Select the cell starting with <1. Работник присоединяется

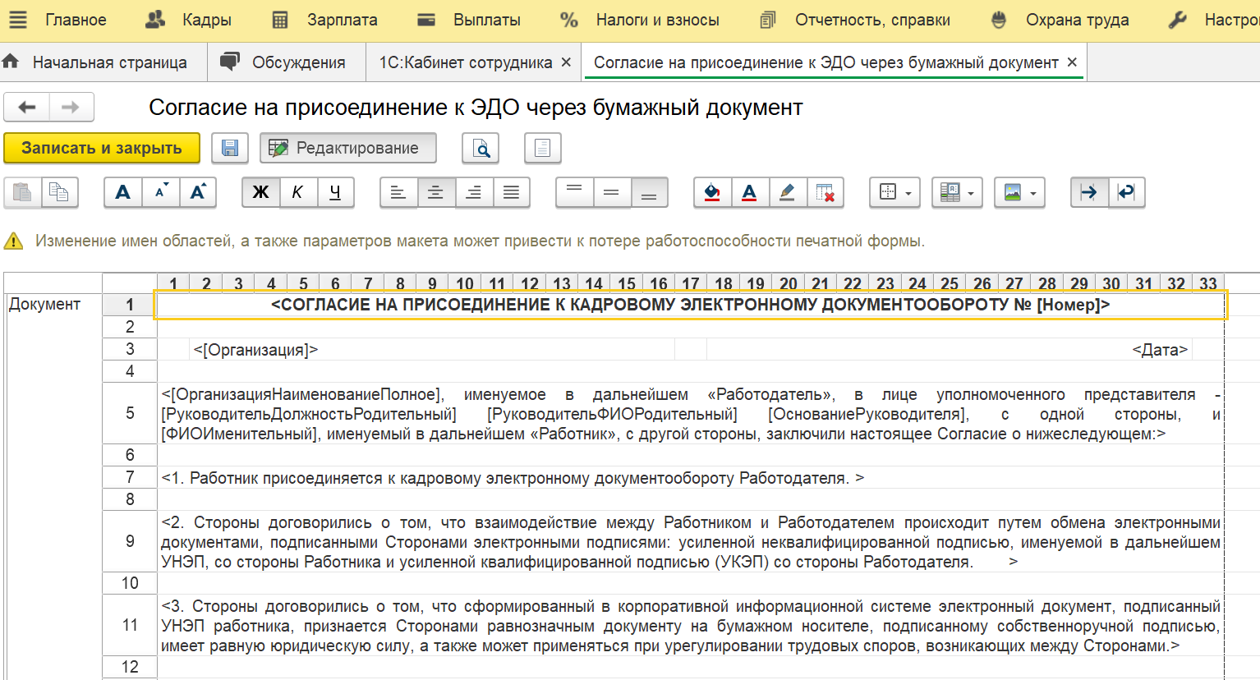coord(690,478)
